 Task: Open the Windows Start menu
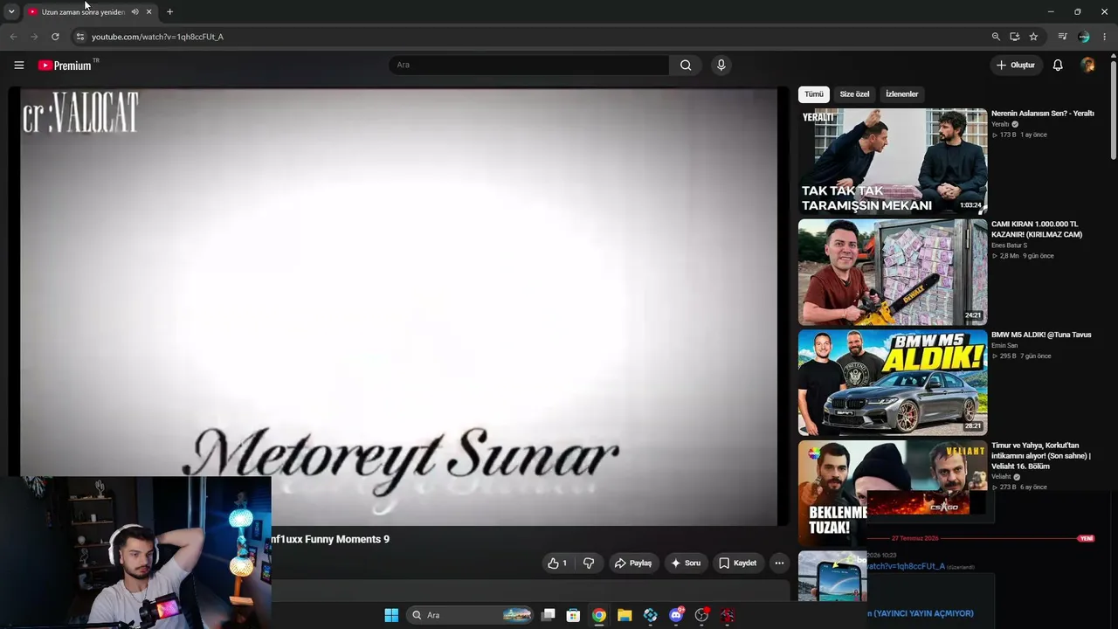point(391,615)
